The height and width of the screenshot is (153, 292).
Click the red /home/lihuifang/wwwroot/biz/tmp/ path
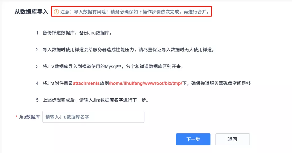pos(145,84)
